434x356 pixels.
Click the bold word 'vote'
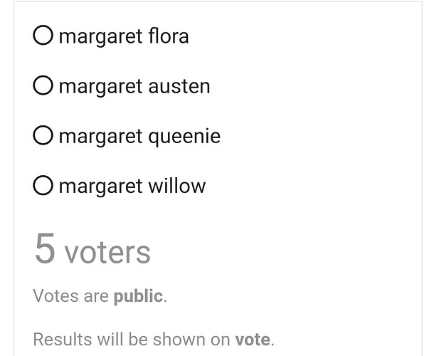coord(253,340)
